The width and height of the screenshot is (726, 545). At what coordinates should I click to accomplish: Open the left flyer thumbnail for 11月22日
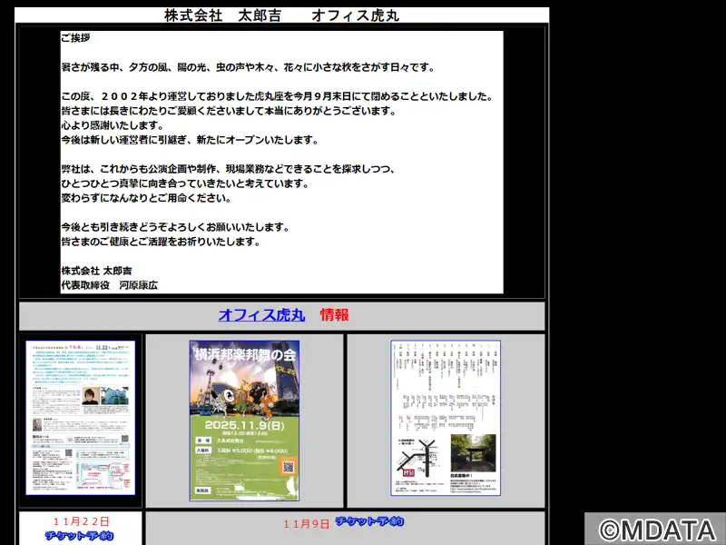(80, 418)
